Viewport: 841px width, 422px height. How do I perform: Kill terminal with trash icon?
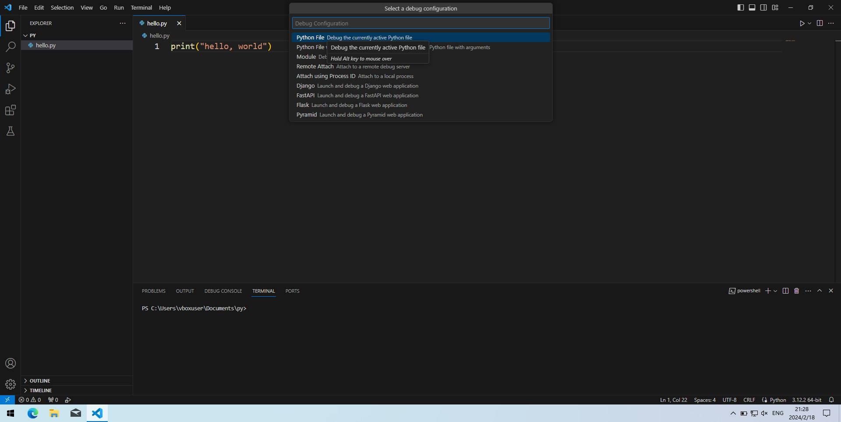(797, 291)
